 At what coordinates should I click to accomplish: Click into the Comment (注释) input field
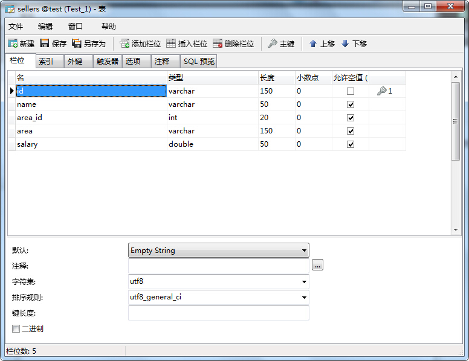[218, 266]
